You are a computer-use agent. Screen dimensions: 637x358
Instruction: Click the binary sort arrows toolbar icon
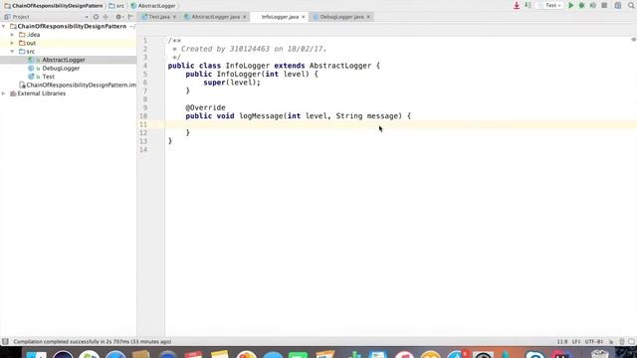(x=528, y=5)
